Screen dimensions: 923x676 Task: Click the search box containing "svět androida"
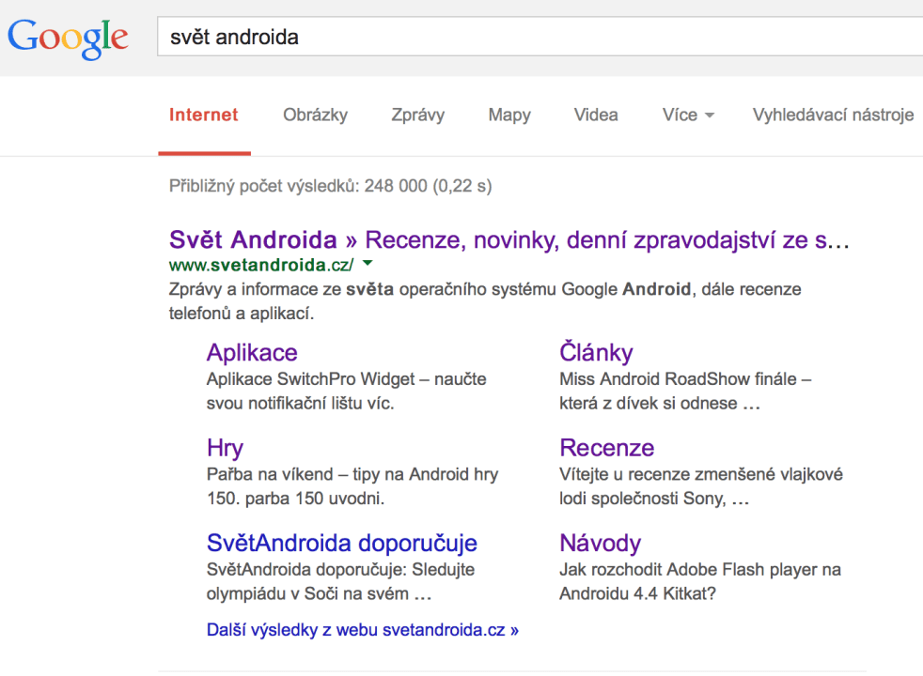536,38
